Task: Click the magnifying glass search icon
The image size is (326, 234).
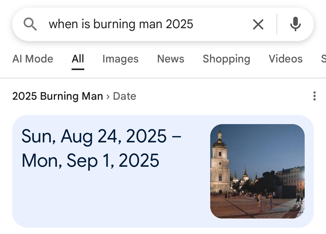Action: (x=30, y=24)
